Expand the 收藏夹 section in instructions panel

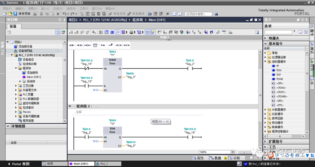point(266,38)
